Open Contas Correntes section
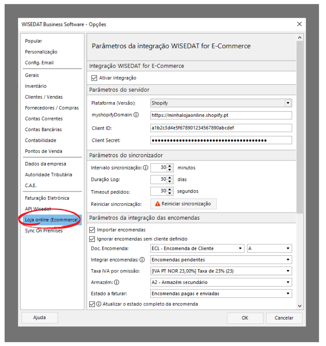 click(44, 119)
